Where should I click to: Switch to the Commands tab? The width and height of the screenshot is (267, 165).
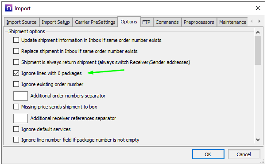point(167,22)
